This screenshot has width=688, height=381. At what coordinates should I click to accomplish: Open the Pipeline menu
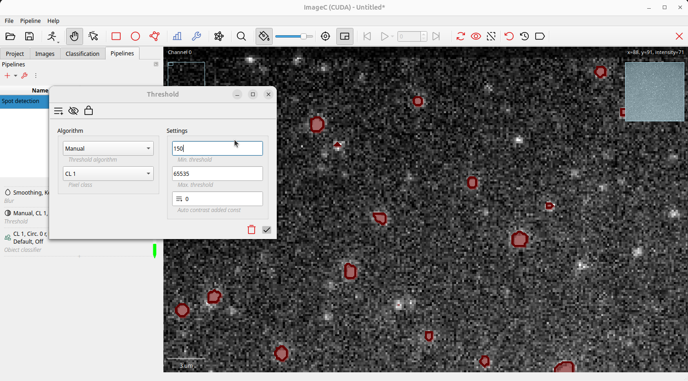pyautogui.click(x=30, y=21)
